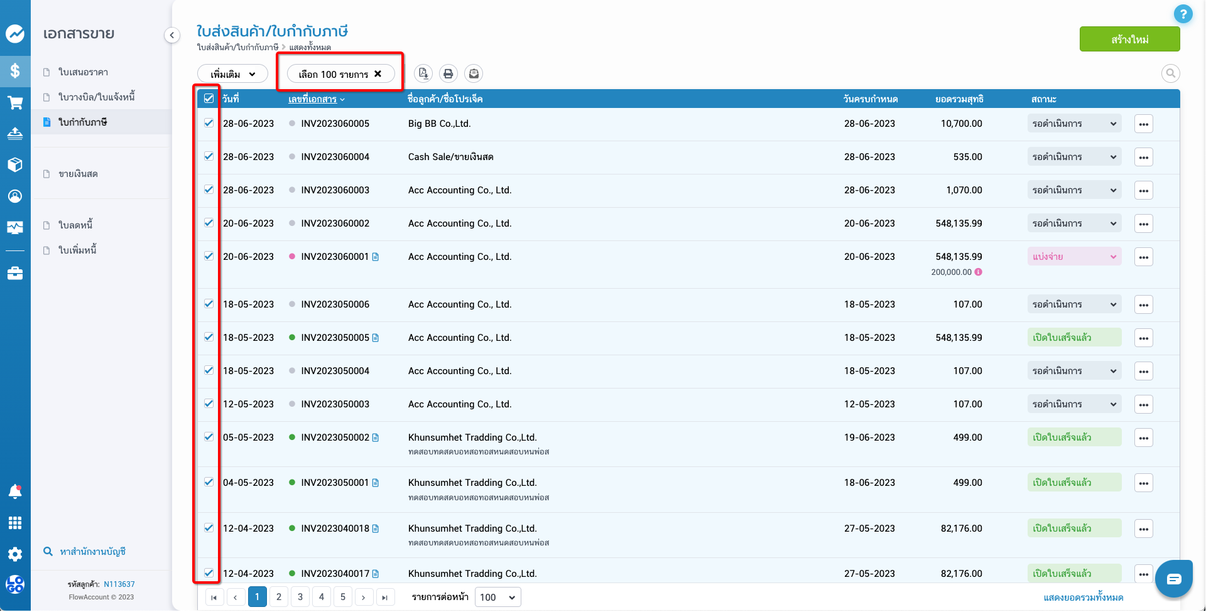The height and width of the screenshot is (612, 1206).
Task: Uncheck the checkbox for INV2023050002
Action: coord(208,437)
